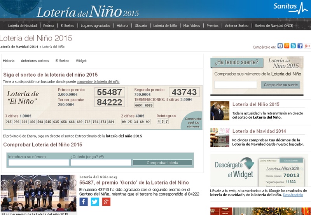Click the 'Introduzca su número' input field
Viewport: 311px width, 215px height.
click(38, 163)
